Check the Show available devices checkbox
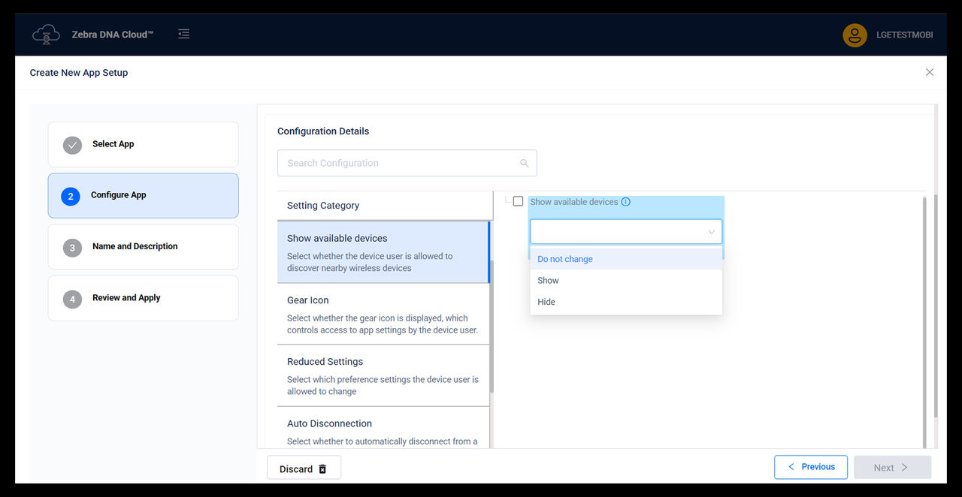Viewport: 962px width, 497px height. (x=518, y=200)
